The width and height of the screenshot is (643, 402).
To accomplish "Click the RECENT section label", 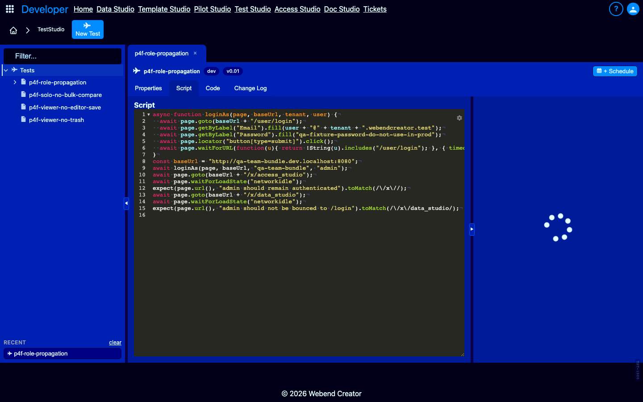I will [15, 343].
